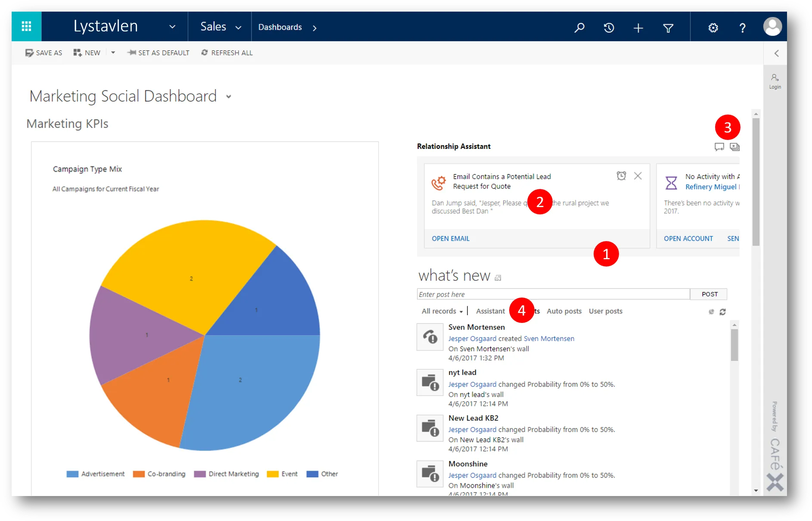Click the Event legend color swatch

[273, 474]
